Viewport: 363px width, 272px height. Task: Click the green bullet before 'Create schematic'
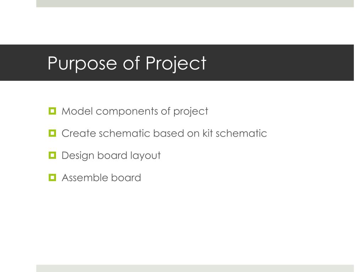coord(52,133)
